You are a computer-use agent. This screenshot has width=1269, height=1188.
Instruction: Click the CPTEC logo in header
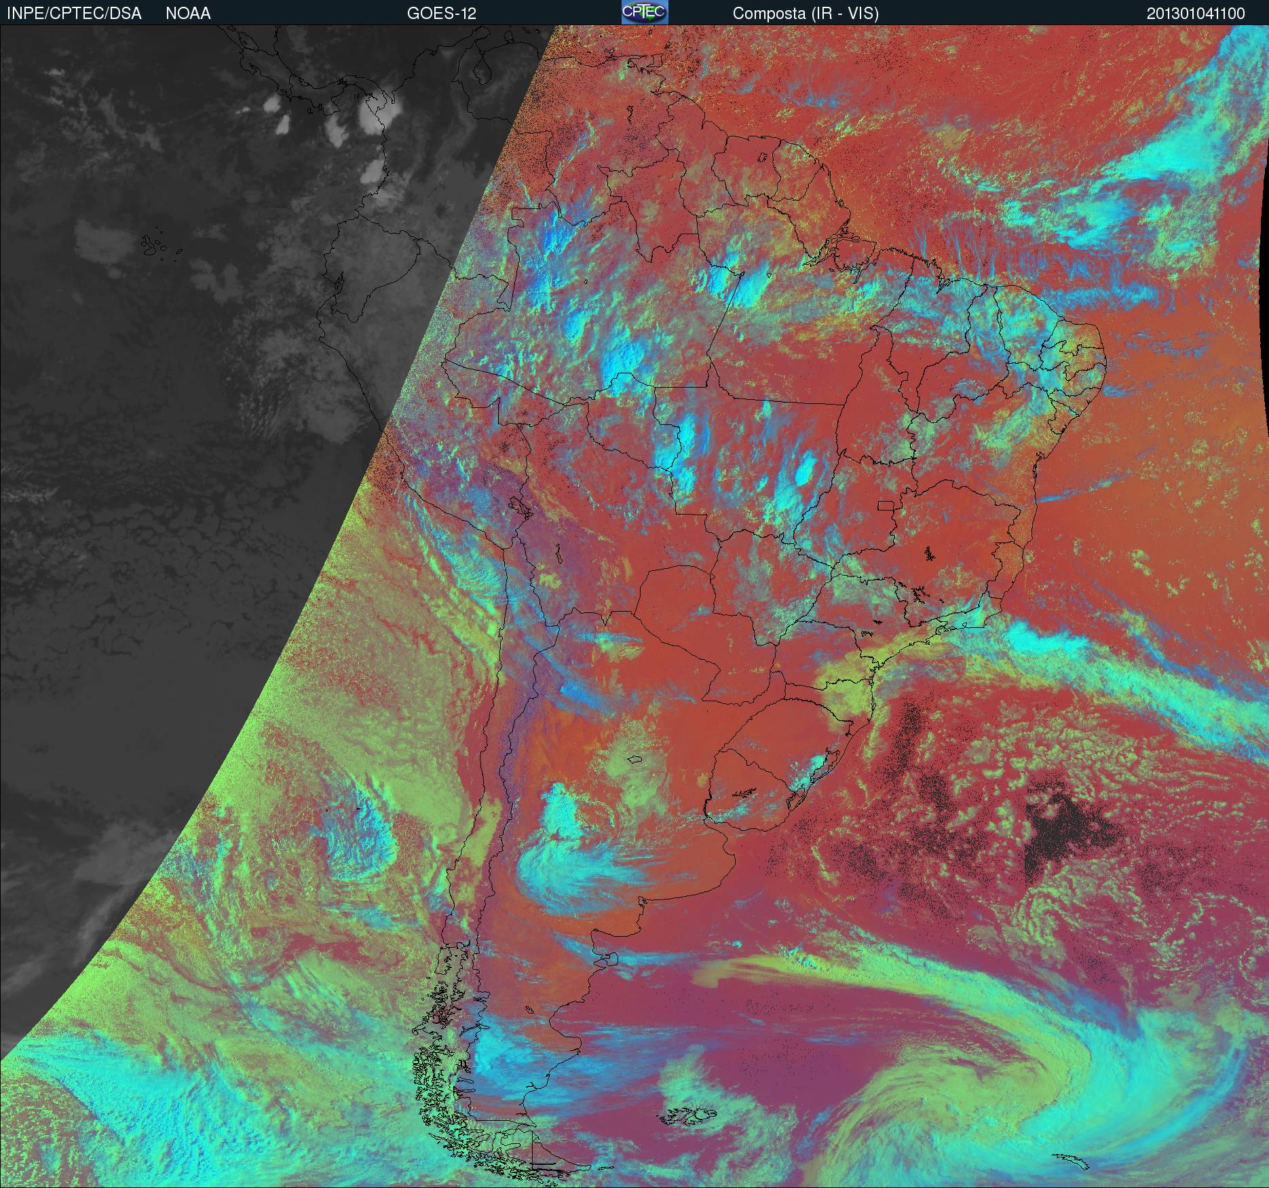(x=645, y=13)
